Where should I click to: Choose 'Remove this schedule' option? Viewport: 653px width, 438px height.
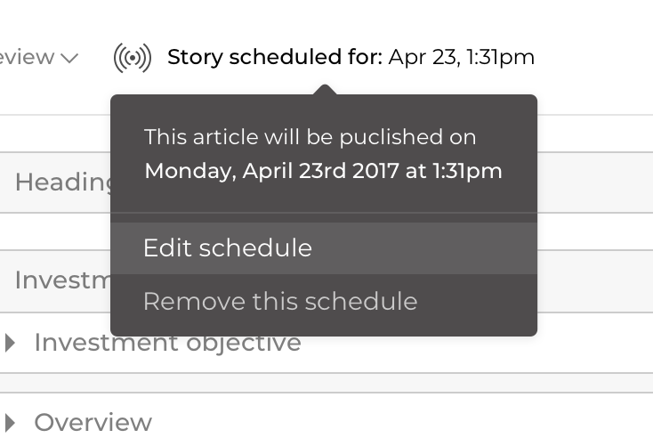click(x=279, y=301)
